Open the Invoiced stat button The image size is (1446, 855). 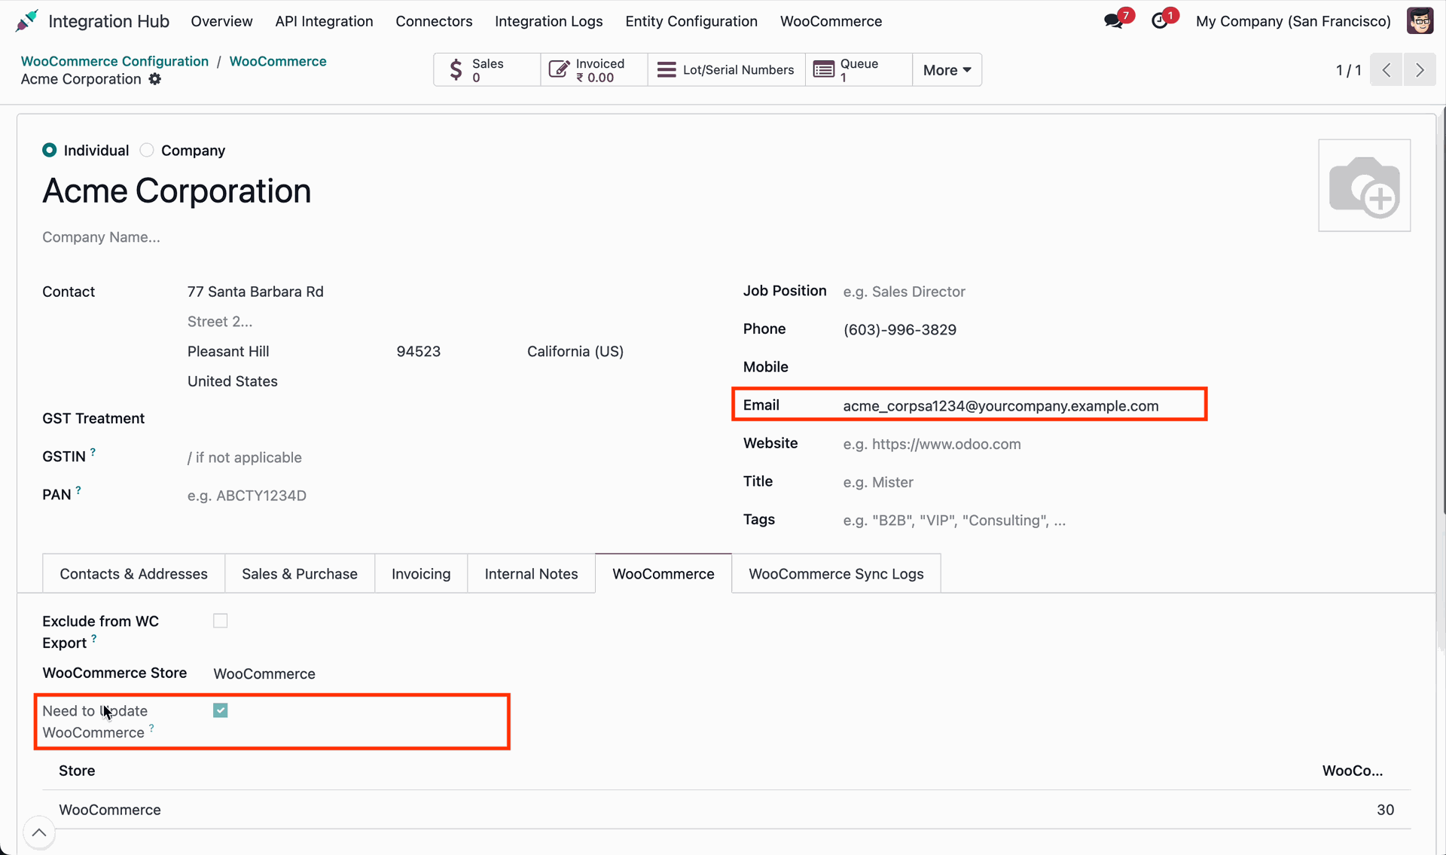pos(593,70)
